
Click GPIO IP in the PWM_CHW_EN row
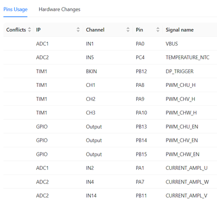pos(42,154)
